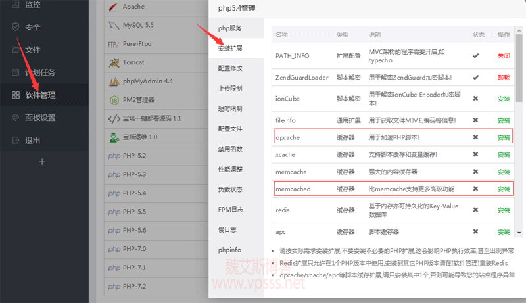
Task: Click the Apache feather icon
Action: coord(113,7)
